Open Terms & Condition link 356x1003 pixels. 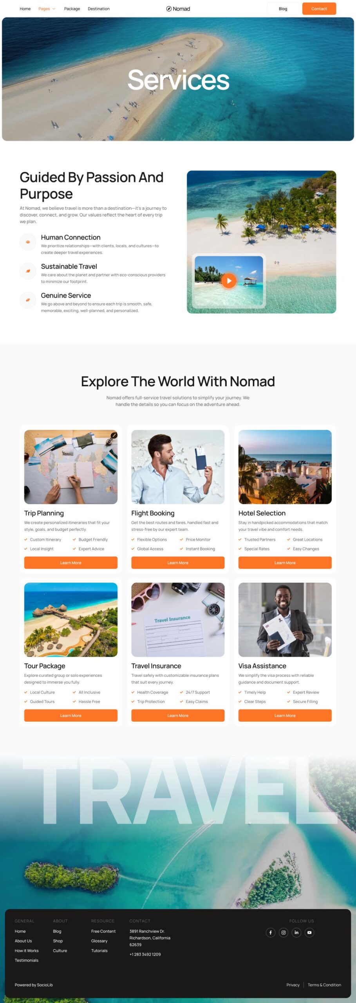point(324,985)
